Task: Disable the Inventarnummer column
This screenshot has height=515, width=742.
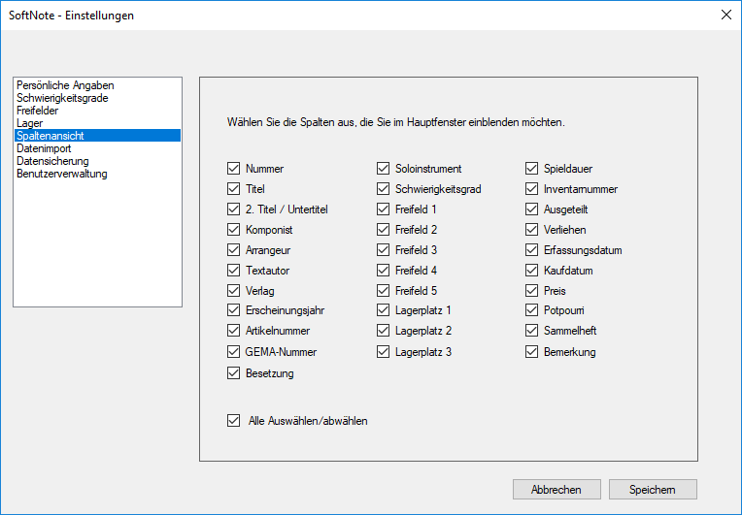Action: 532,189
